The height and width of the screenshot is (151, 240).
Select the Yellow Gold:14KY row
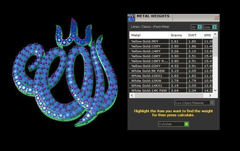[171, 51]
